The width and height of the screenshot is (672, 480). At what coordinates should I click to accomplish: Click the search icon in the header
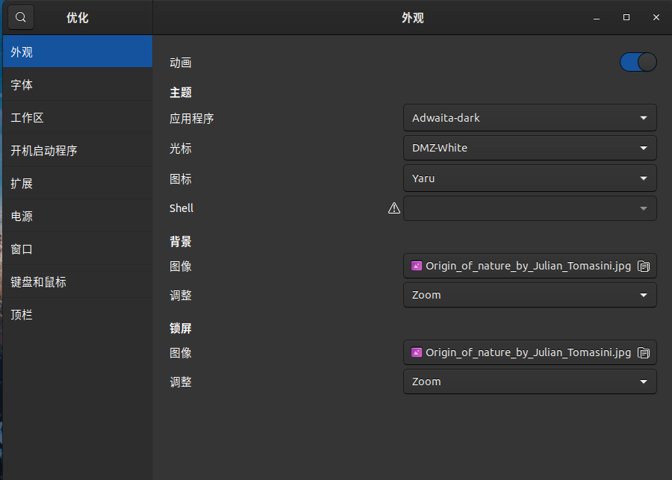pos(21,17)
